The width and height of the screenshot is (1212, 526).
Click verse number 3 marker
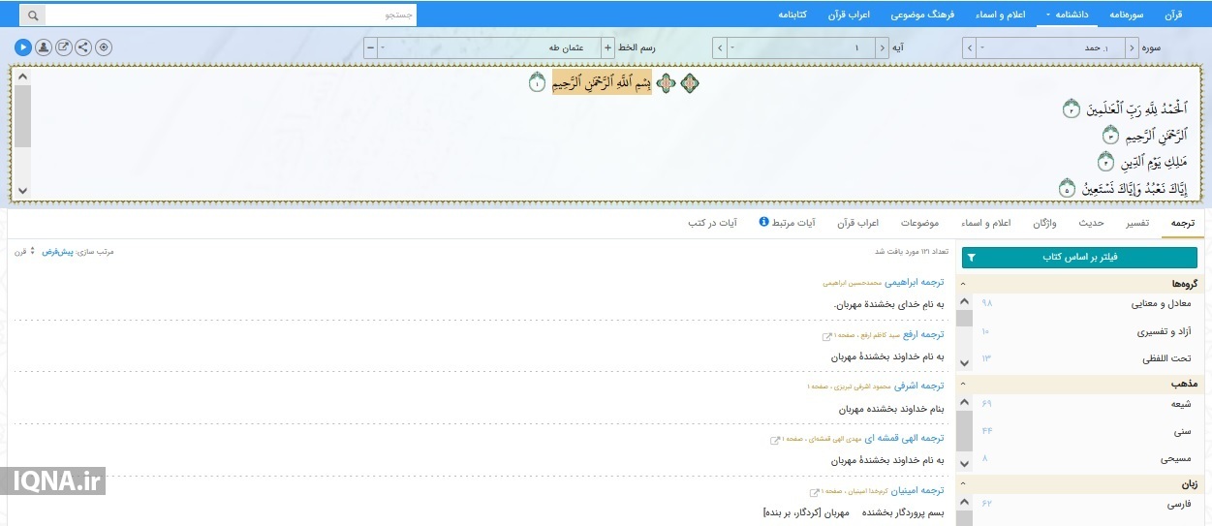click(x=1111, y=136)
